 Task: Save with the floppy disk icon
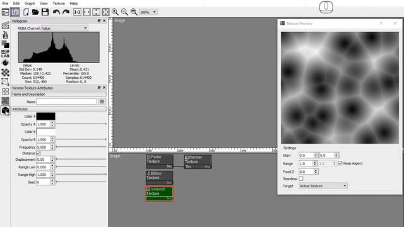pyautogui.click(x=45, y=12)
